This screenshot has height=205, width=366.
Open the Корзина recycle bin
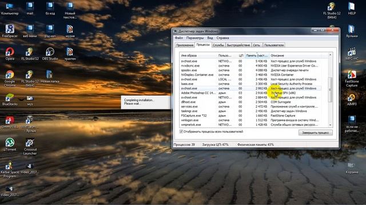(x=352, y=169)
